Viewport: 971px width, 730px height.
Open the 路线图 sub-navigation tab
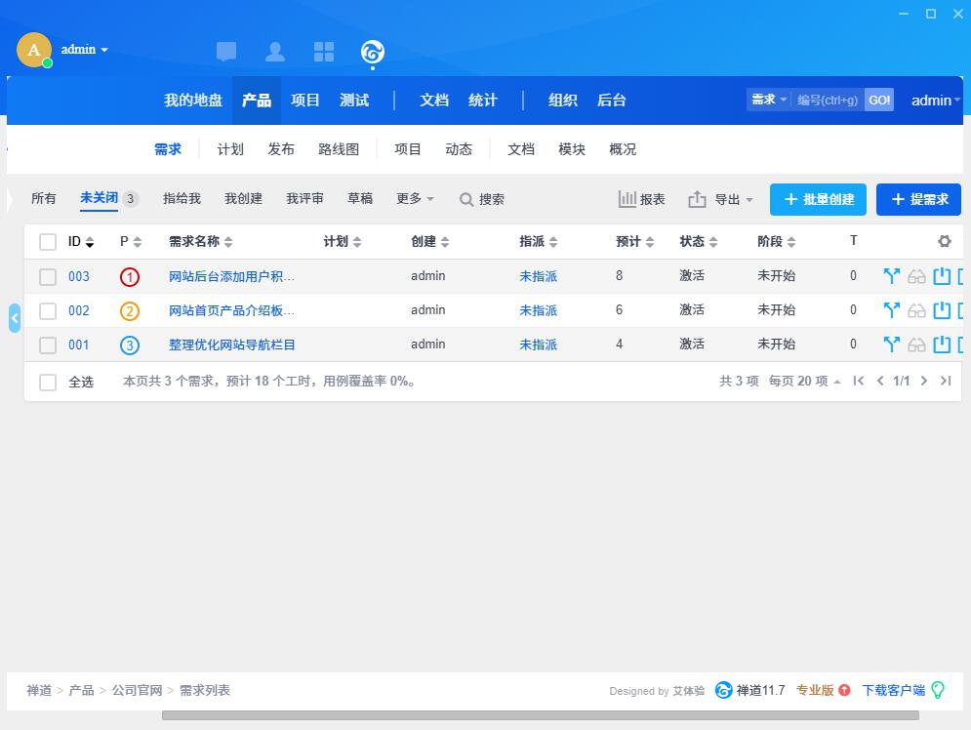[339, 149]
